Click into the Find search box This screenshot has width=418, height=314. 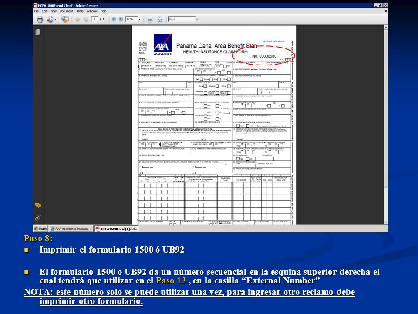[x=182, y=19]
